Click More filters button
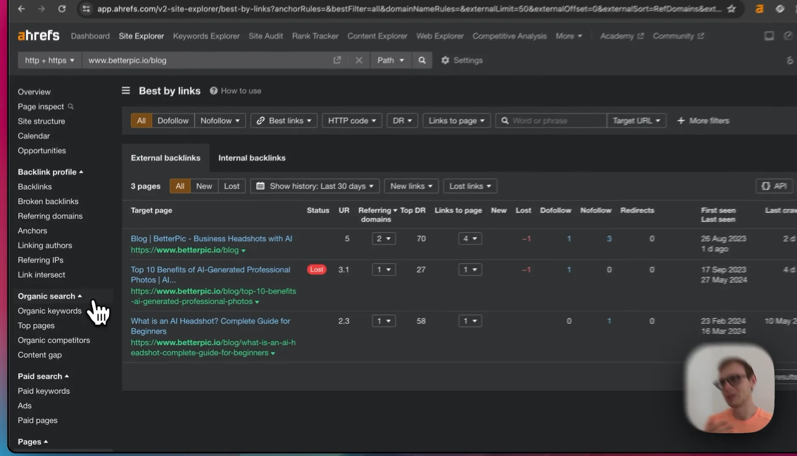Screen dimensions: 797x456 pos(703,120)
